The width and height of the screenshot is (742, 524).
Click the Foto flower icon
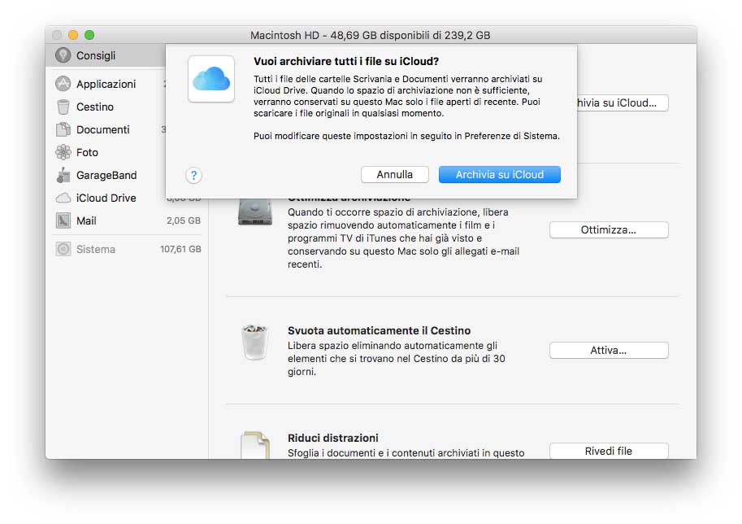point(63,152)
